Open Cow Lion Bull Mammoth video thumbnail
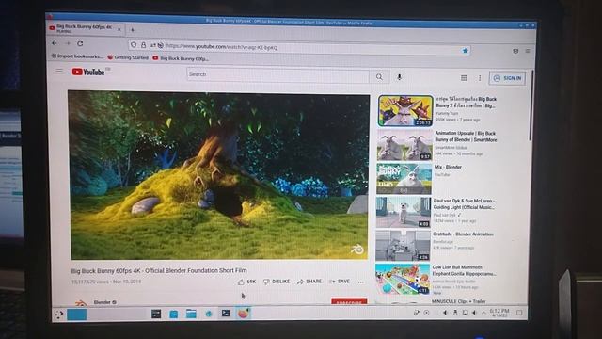Image resolution: width=602 pixels, height=339 pixels. point(403,279)
